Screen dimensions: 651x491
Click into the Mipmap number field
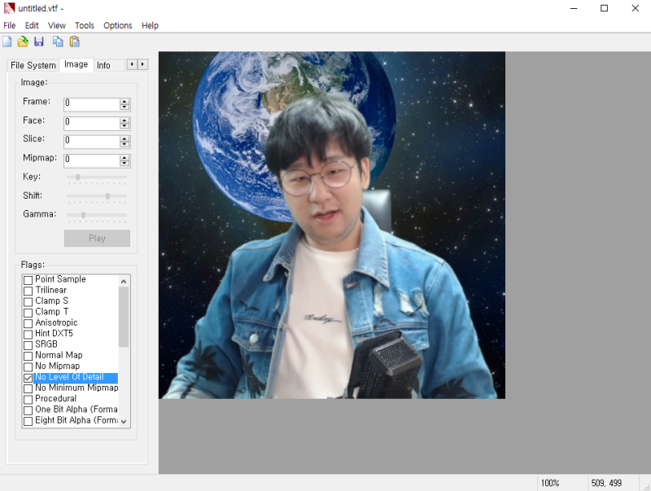click(92, 160)
